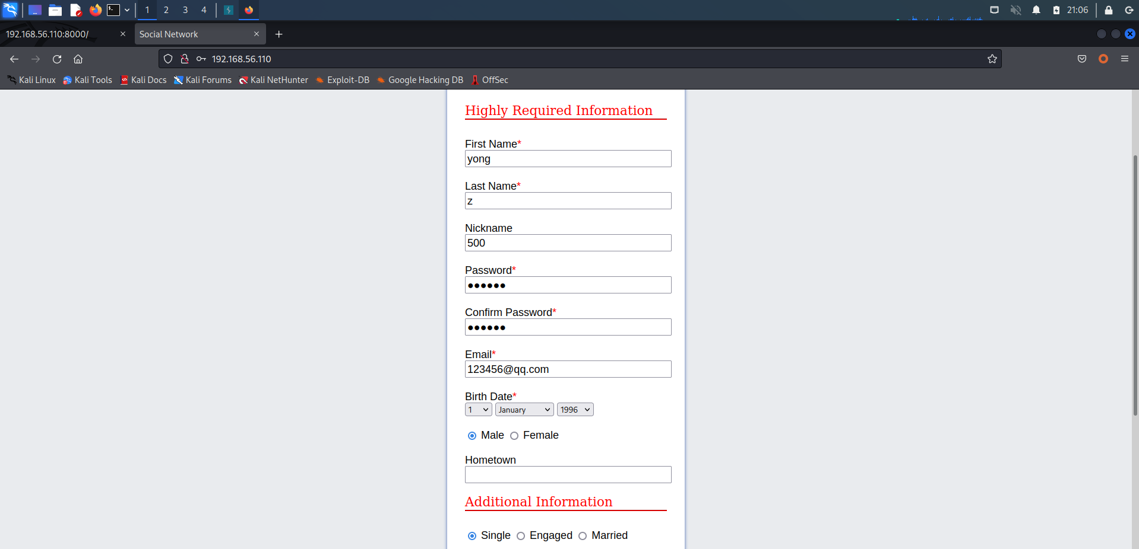Launch the text editor panel icon
1139x549 pixels.
click(x=75, y=10)
